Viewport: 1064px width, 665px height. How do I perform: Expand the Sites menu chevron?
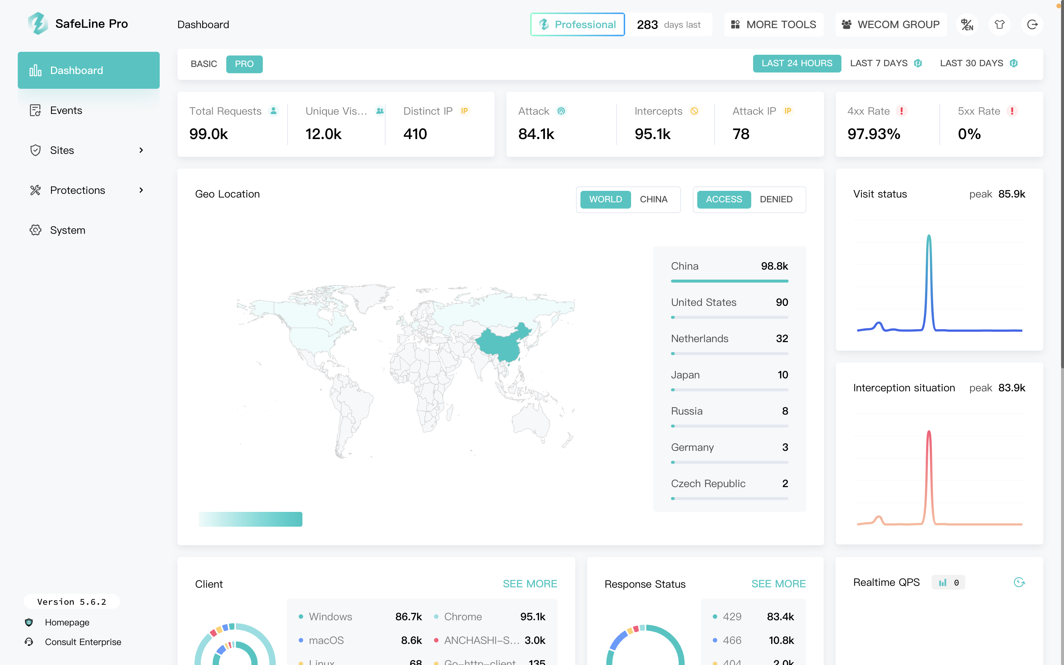coord(141,151)
